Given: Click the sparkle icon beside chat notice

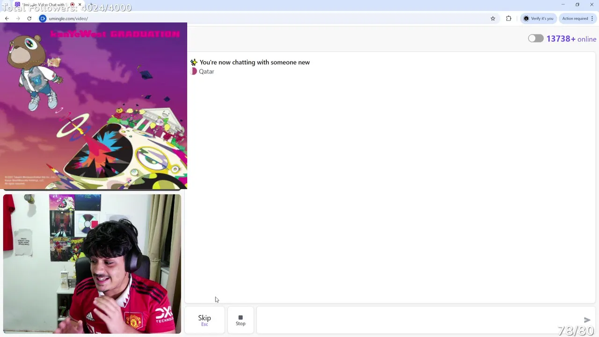Looking at the screenshot, I should click(194, 62).
